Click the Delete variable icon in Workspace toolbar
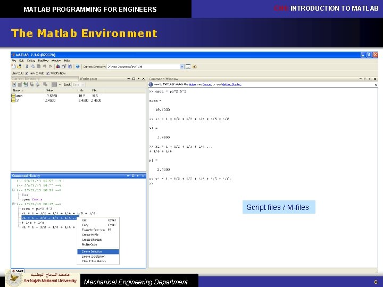The width and height of the screenshot is (383, 287). click(45, 85)
